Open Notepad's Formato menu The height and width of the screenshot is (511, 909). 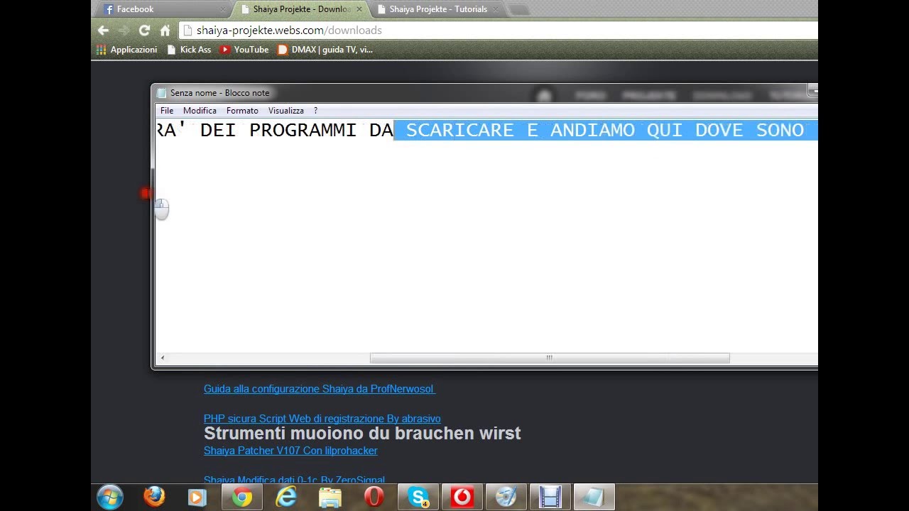tap(242, 111)
